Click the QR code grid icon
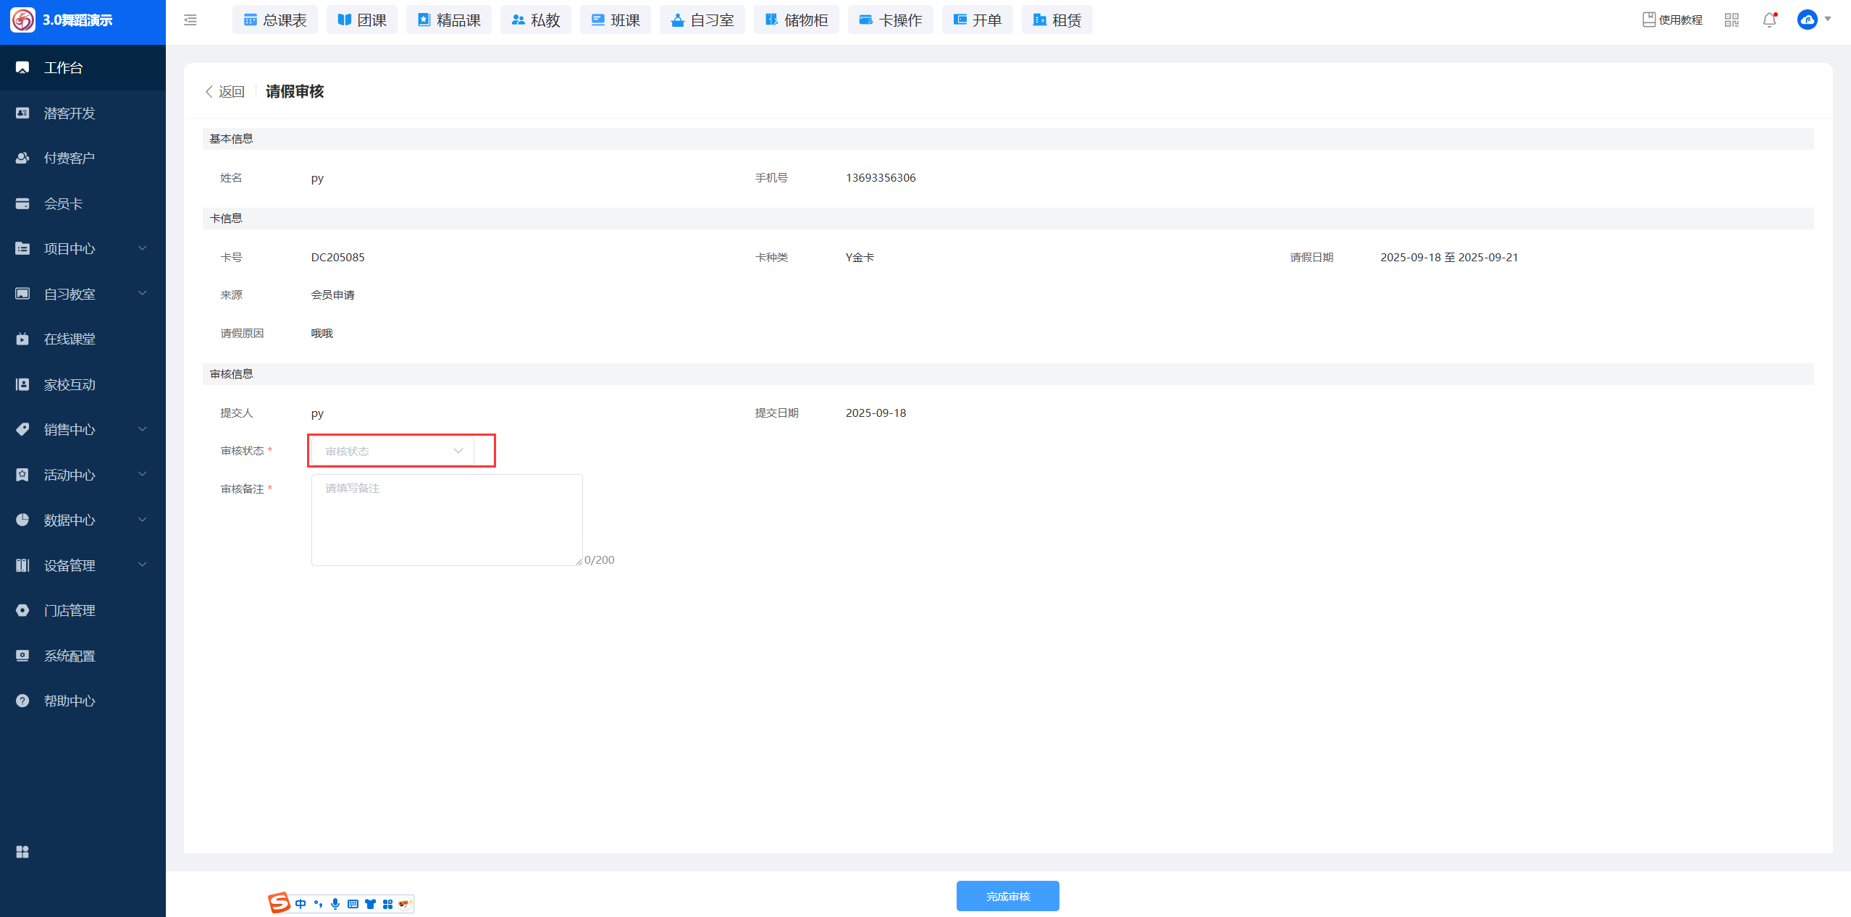This screenshot has height=917, width=1851. click(x=1732, y=20)
